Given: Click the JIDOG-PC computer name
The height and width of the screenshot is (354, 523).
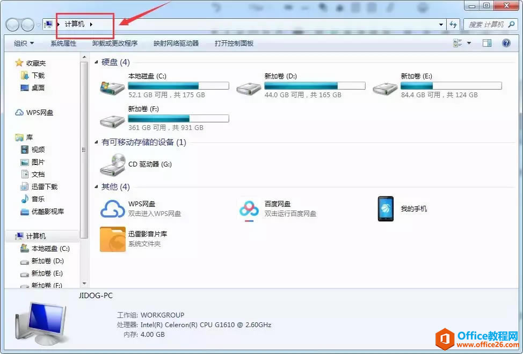Looking at the screenshot, I should point(96,295).
